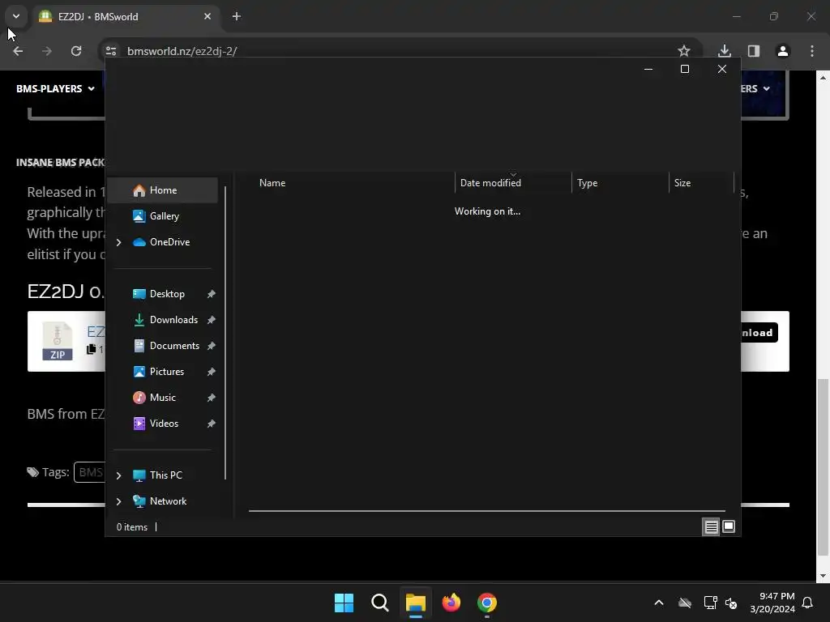This screenshot has width=830, height=622.
Task: Open Chrome three-dot menu
Action: click(x=812, y=51)
